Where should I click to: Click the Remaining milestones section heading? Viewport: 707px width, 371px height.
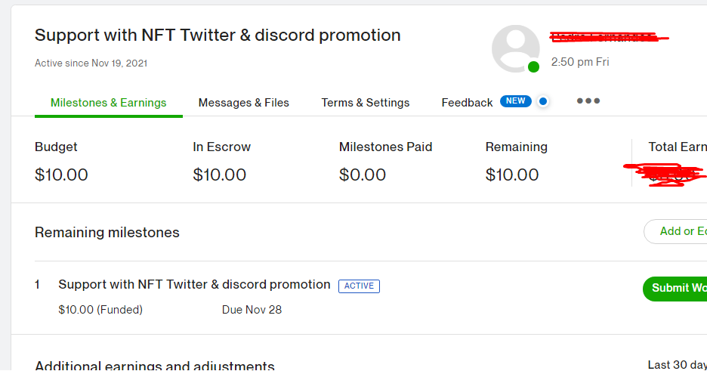[x=107, y=233]
